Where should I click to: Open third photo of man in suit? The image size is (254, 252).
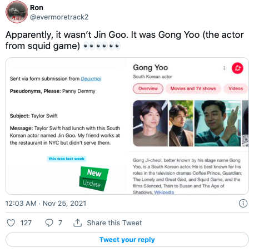(217, 123)
